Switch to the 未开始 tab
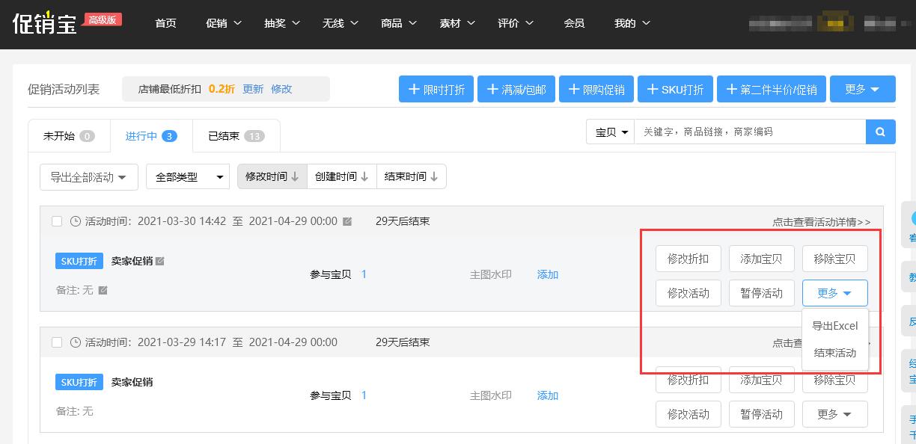This screenshot has width=916, height=444. click(69, 136)
